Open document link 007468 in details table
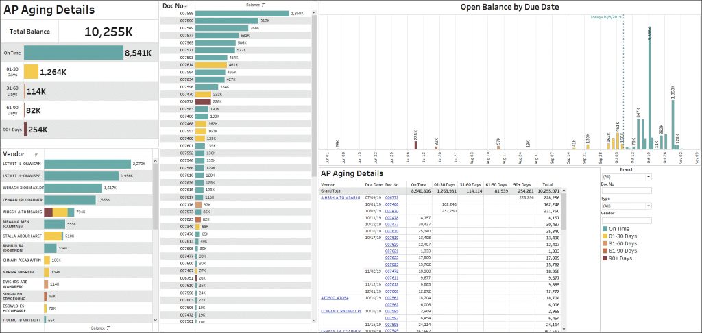The image size is (702, 333). click(x=391, y=203)
